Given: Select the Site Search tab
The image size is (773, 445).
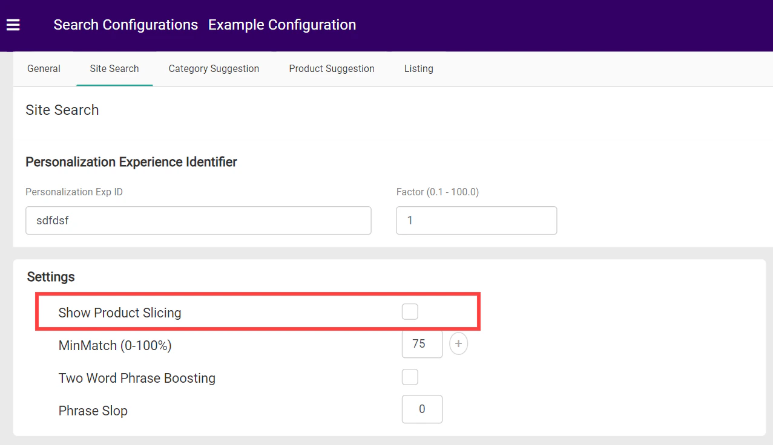Looking at the screenshot, I should tap(114, 68).
